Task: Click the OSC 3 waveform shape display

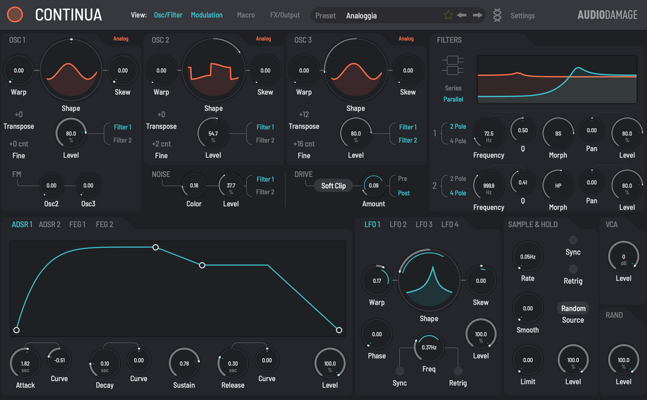Action: click(355, 71)
